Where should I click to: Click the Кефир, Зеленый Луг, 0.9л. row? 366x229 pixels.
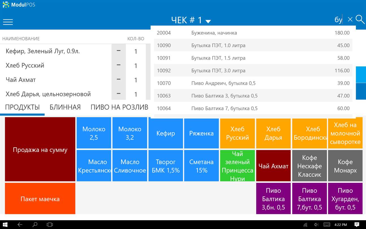coord(43,51)
